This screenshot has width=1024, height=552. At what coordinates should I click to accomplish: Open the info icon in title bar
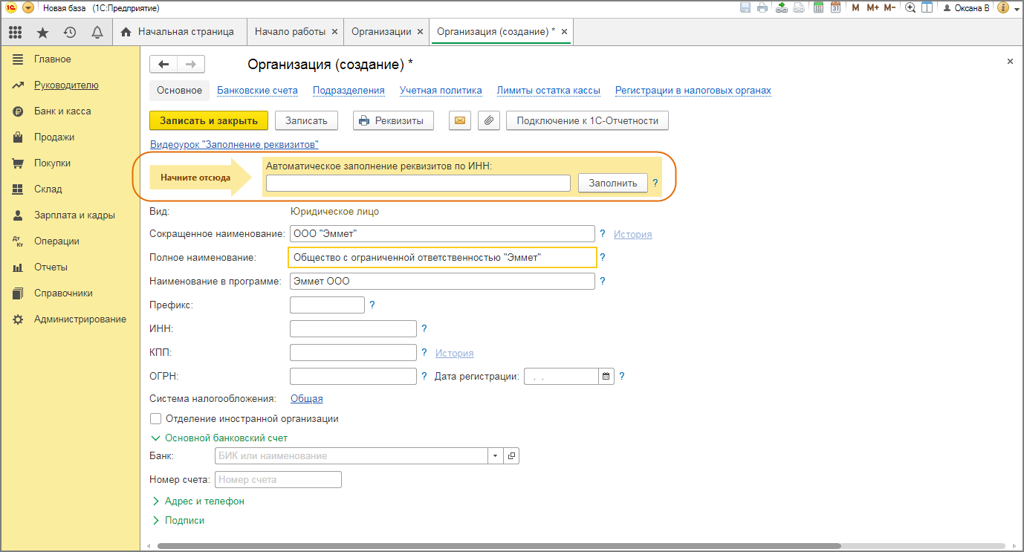(x=1002, y=8)
